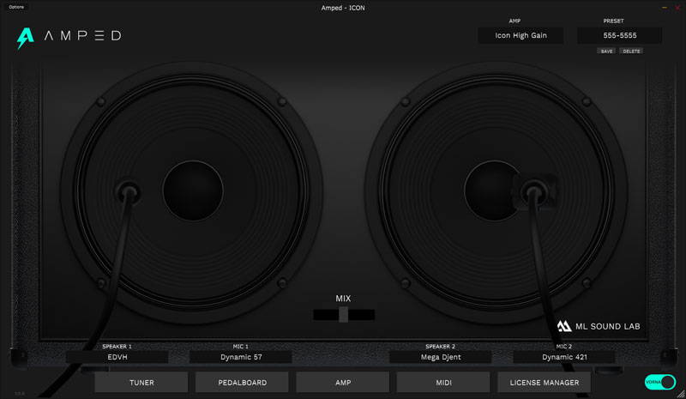Switch to the AMP tab
Viewport: 686px width, 399px height.
point(342,383)
